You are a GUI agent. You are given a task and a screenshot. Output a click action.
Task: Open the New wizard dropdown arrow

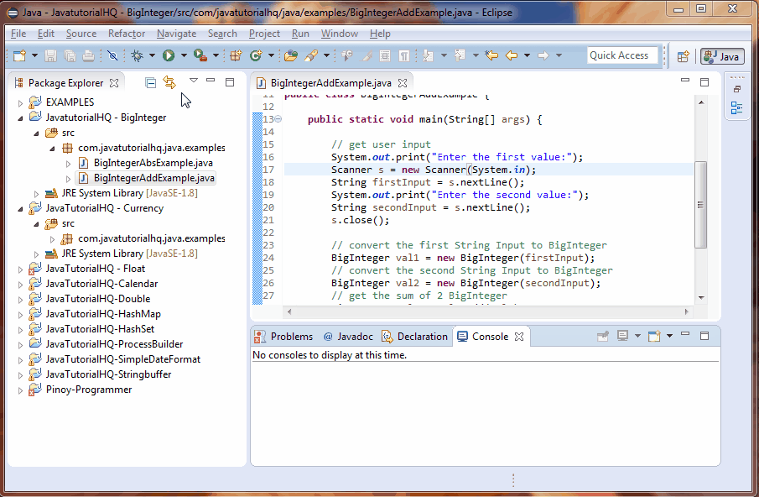(x=34, y=55)
